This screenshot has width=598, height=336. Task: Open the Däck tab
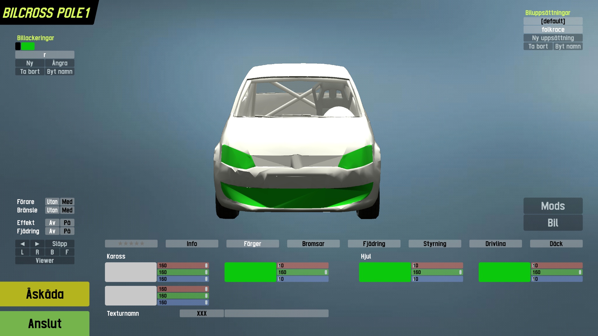coord(556,244)
